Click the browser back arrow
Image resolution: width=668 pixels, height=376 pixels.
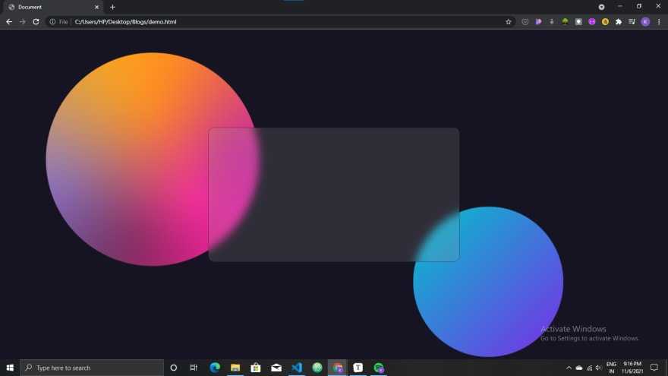click(9, 22)
